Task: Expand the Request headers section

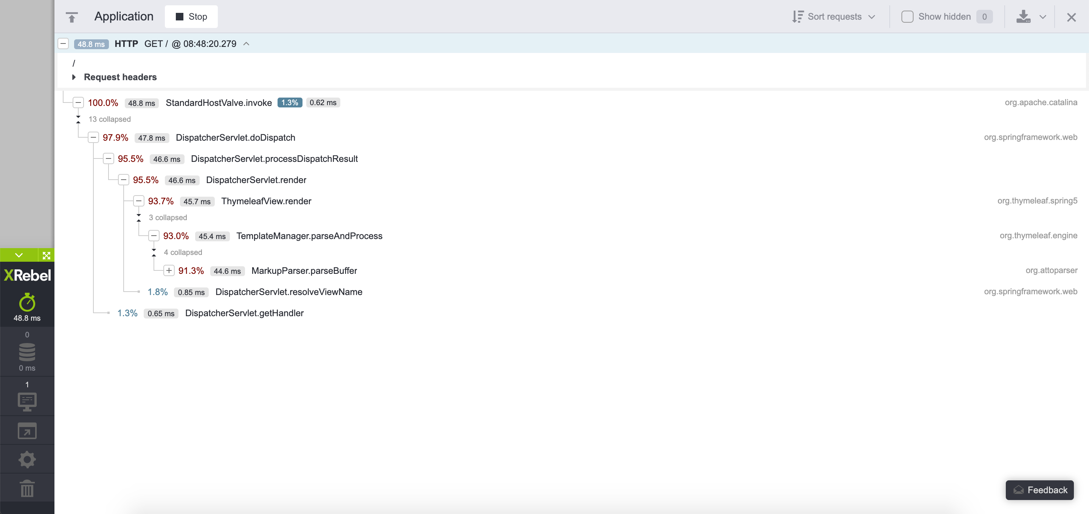Action: 74,77
